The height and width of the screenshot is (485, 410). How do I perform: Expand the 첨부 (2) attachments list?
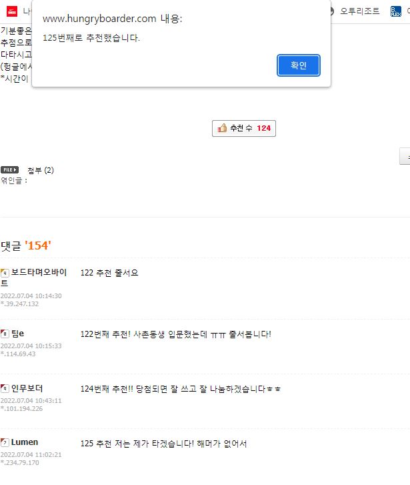click(41, 170)
